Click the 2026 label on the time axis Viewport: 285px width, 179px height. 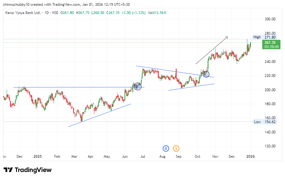click(250, 157)
